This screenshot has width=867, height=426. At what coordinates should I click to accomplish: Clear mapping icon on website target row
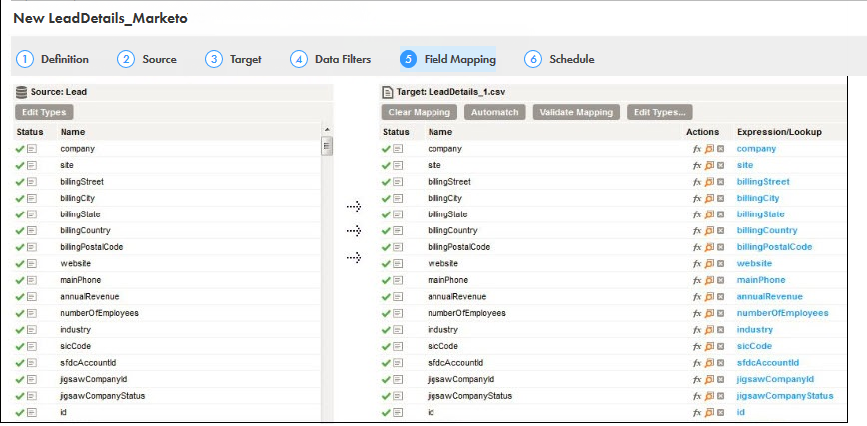[720, 264]
